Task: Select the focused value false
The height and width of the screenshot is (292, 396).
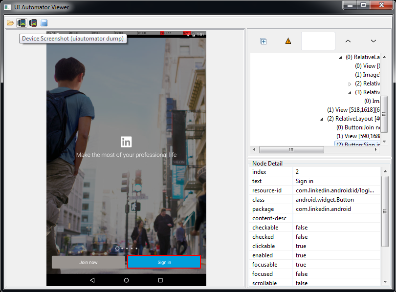Action: pyautogui.click(x=336, y=274)
